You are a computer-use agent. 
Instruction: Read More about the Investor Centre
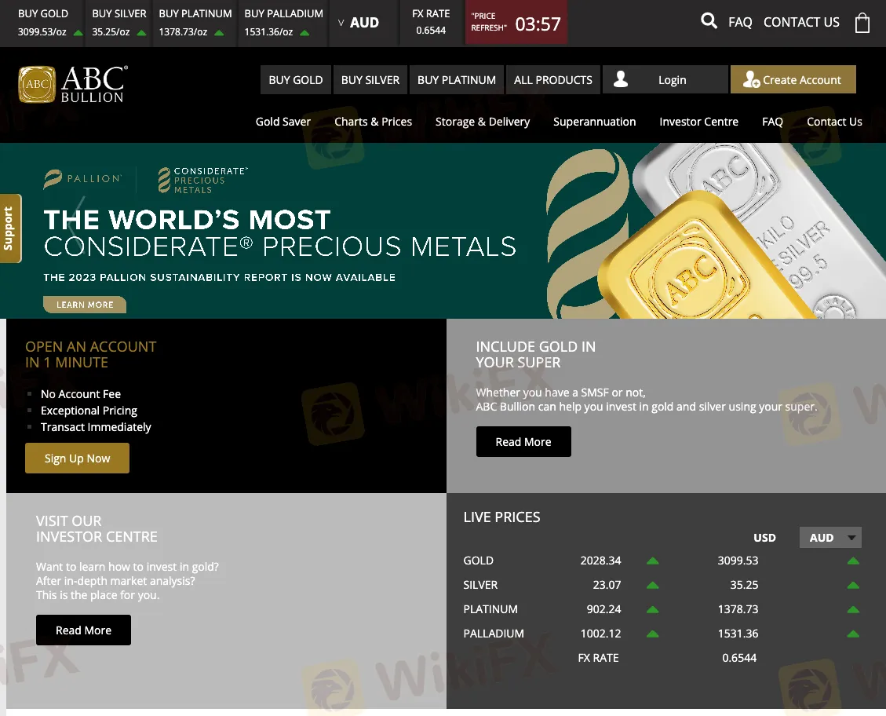(83, 630)
